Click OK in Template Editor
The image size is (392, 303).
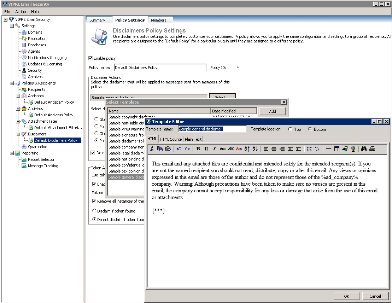click(346, 296)
